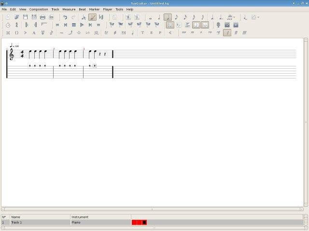Open tuplet division dropdown arrow

pos(234,17)
